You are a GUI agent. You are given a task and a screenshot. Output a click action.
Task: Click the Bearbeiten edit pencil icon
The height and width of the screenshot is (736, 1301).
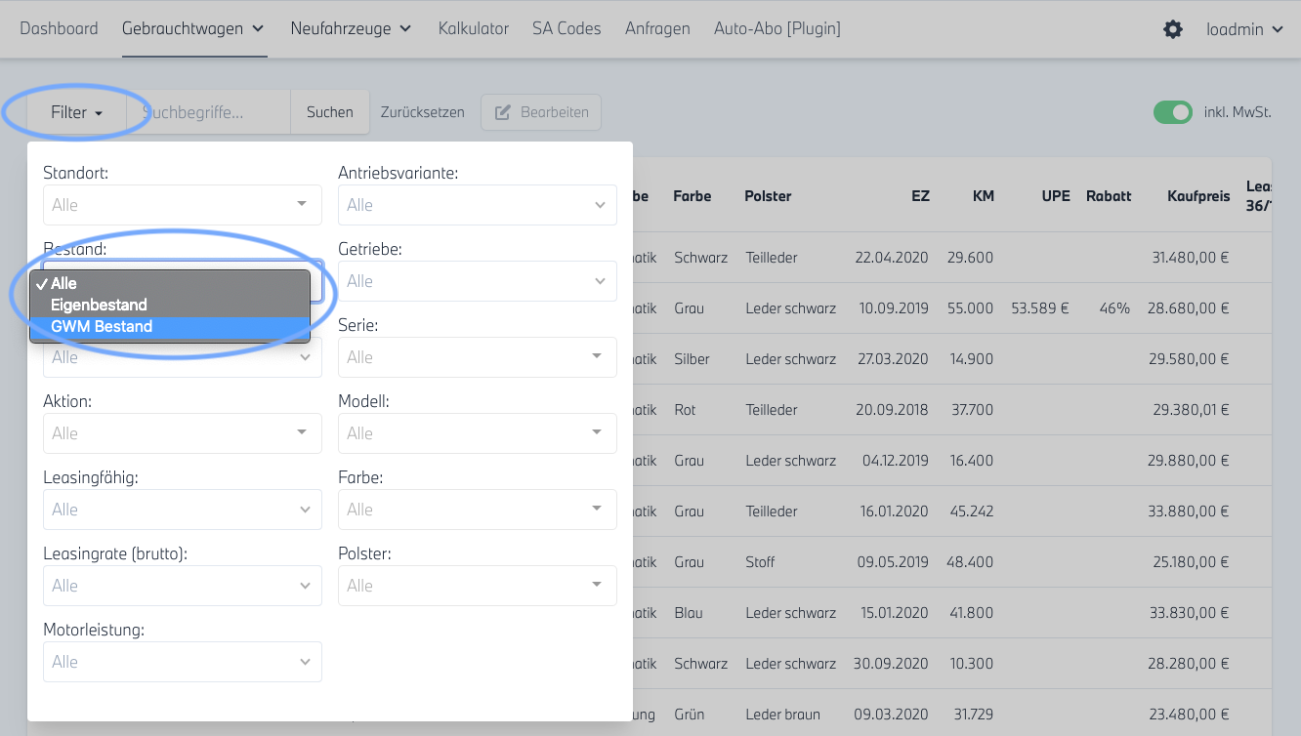(503, 112)
